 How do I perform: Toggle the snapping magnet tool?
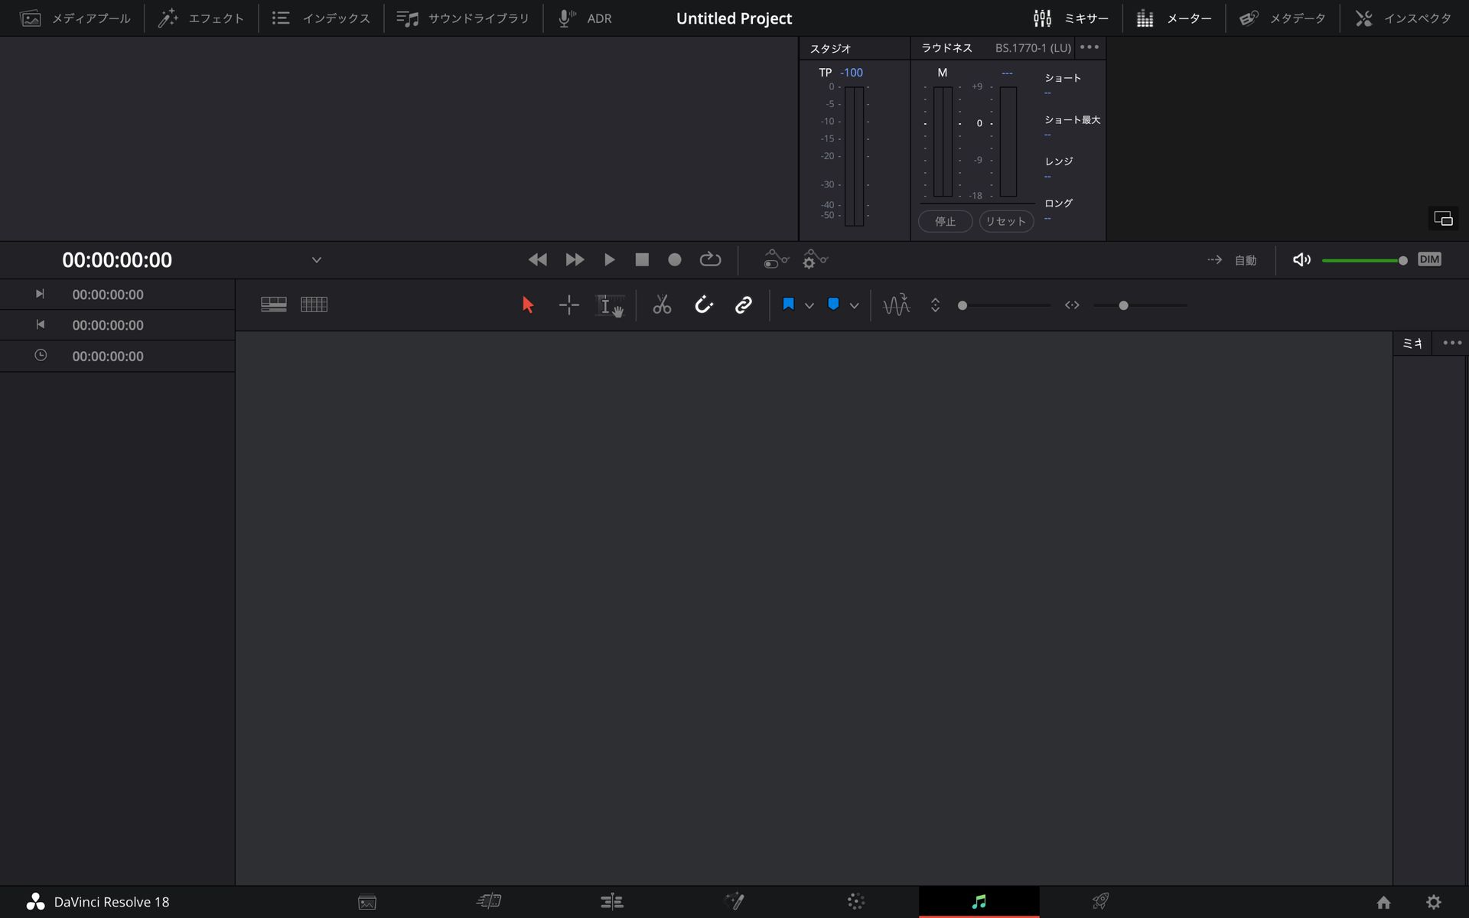[704, 304]
